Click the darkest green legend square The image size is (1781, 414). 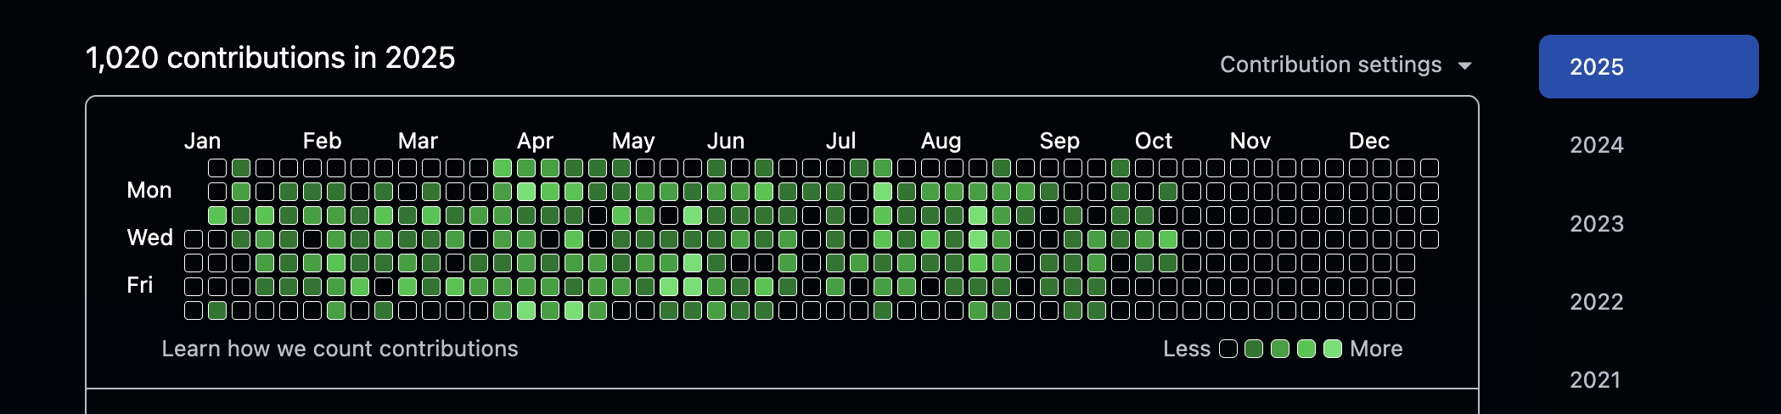tap(1254, 349)
